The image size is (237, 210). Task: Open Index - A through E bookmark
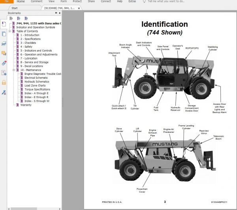[37, 93]
